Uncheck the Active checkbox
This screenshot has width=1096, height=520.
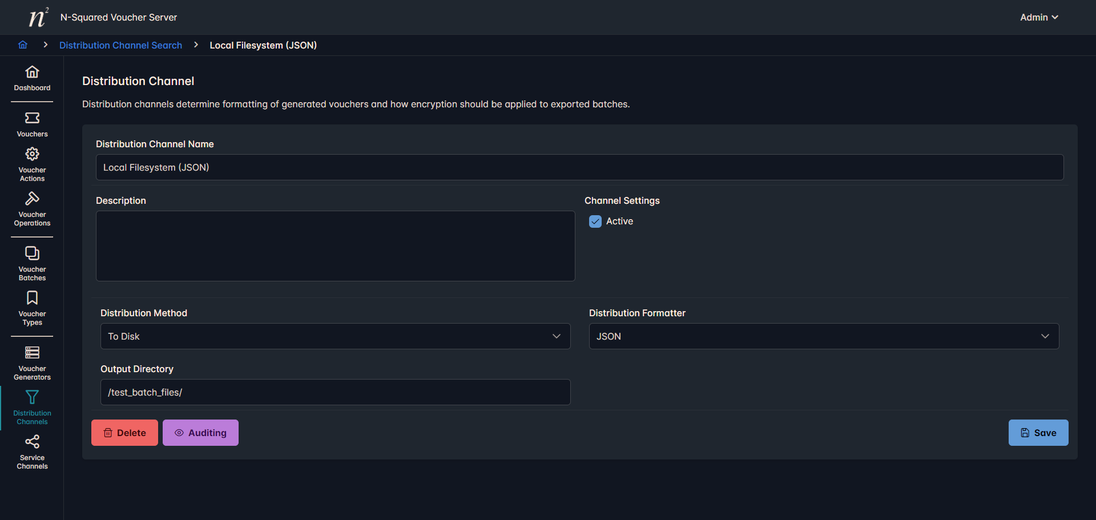click(595, 221)
